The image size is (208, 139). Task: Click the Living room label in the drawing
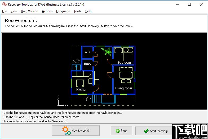point(123,88)
